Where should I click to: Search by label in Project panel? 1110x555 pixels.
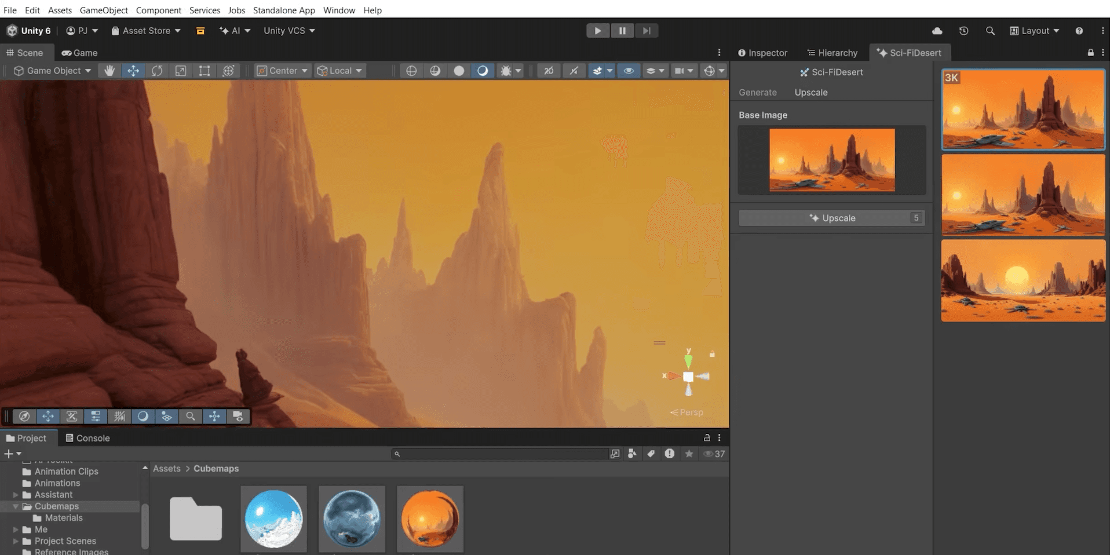point(651,454)
